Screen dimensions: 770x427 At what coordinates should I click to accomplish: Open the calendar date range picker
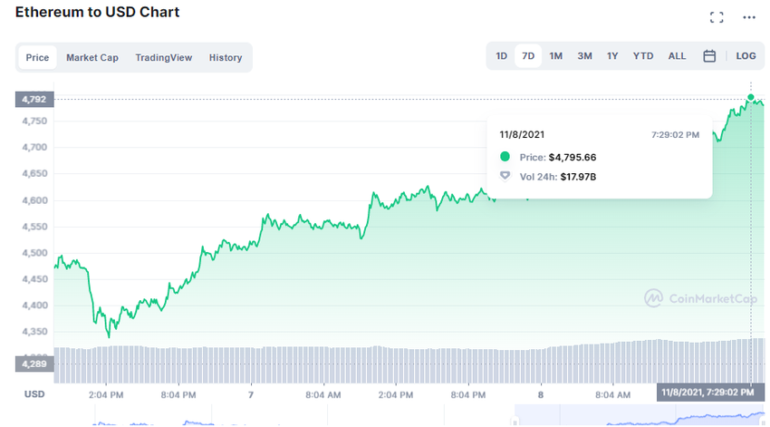(x=709, y=56)
